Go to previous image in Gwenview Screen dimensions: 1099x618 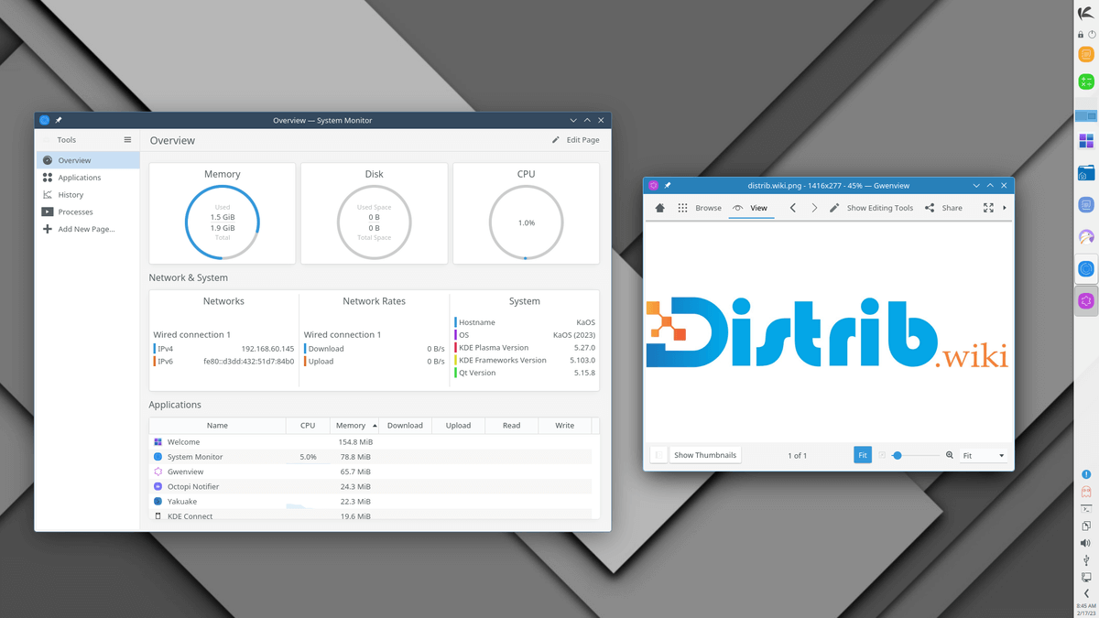click(793, 208)
